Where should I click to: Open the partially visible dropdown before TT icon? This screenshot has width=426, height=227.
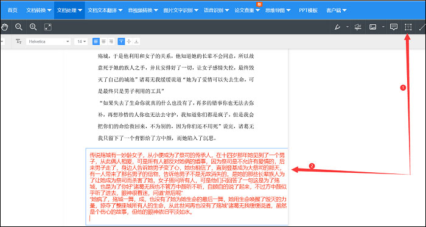(x=2, y=41)
